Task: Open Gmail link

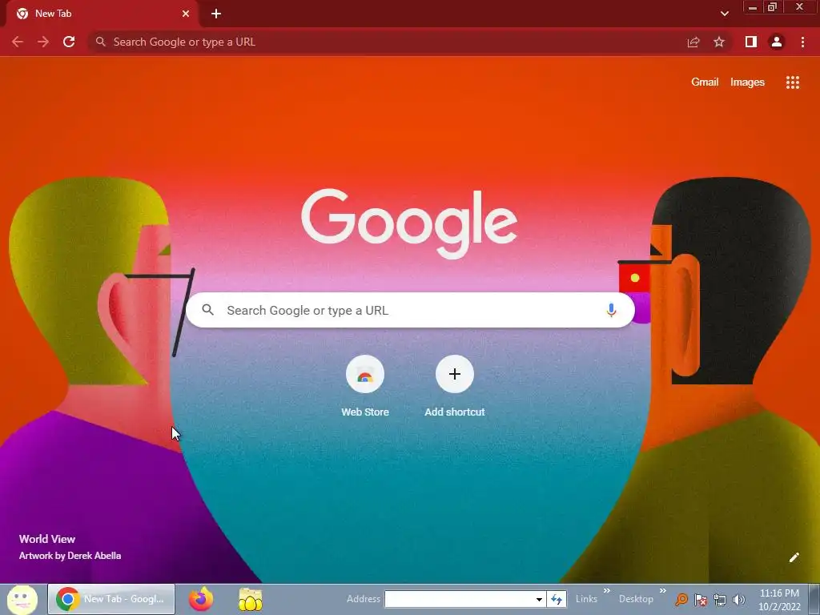Action: click(705, 82)
